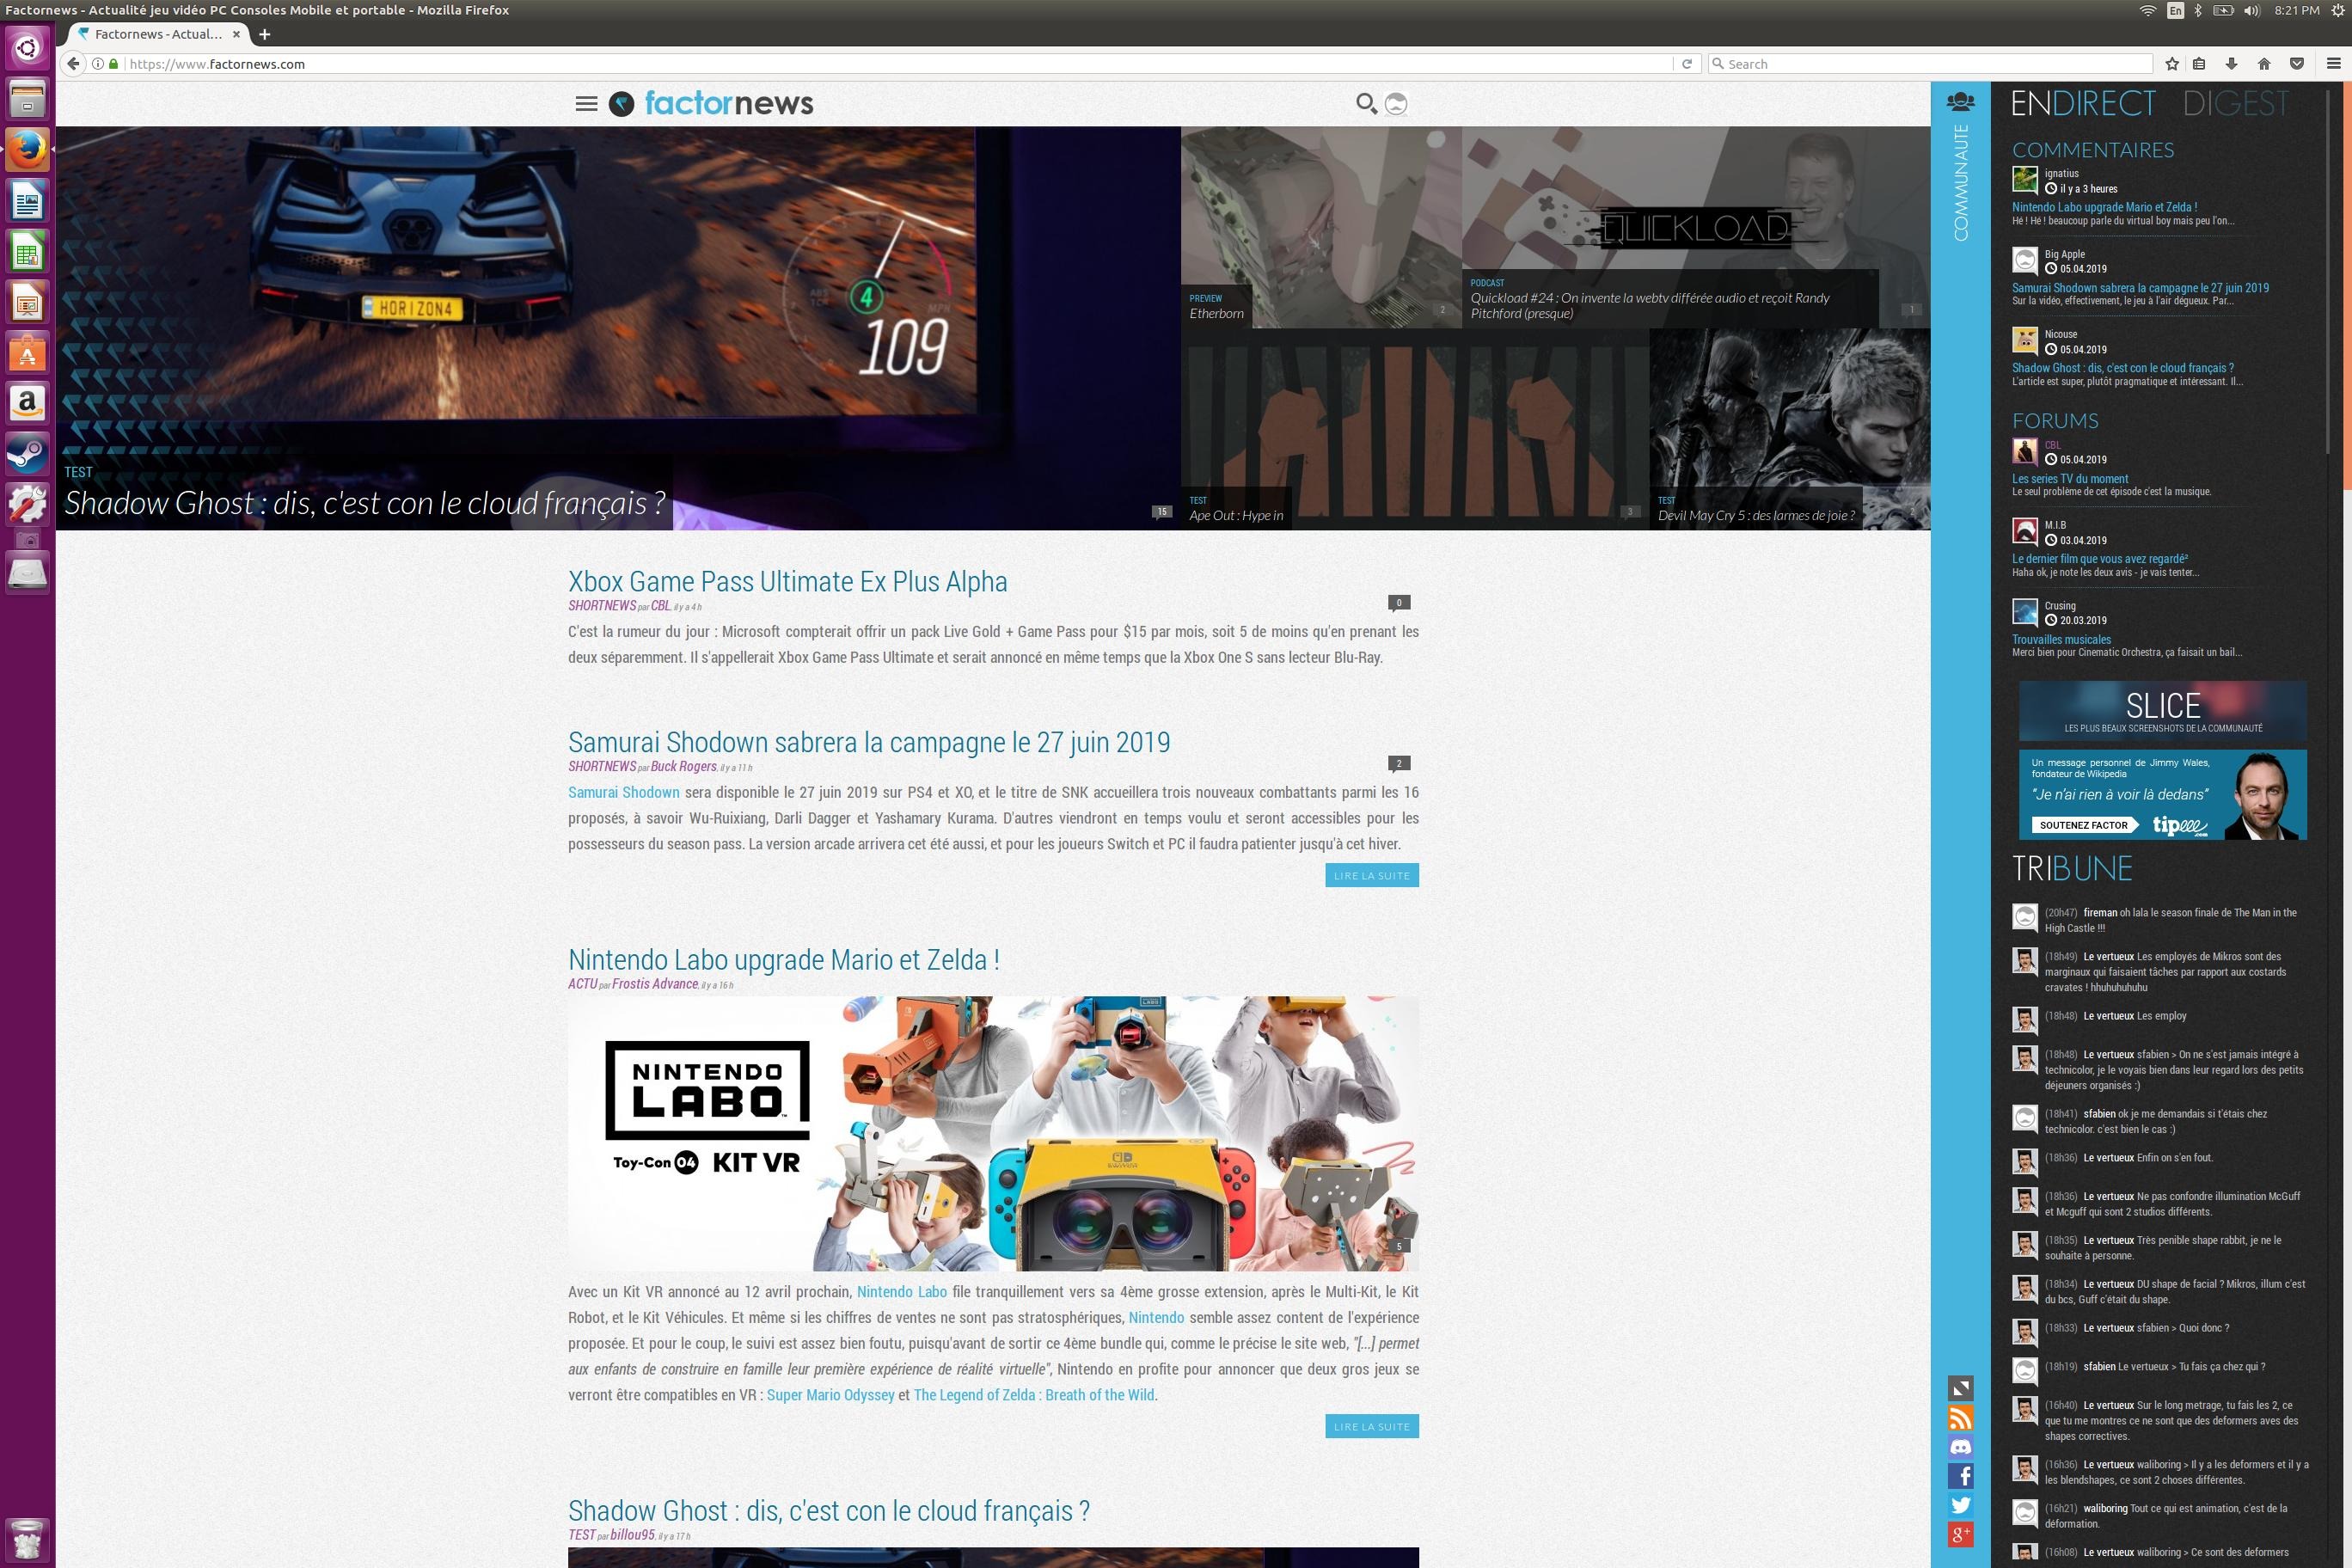The image size is (2352, 1568).
Task: Open the Devil May Cry 5 test tile
Action: [1790, 429]
